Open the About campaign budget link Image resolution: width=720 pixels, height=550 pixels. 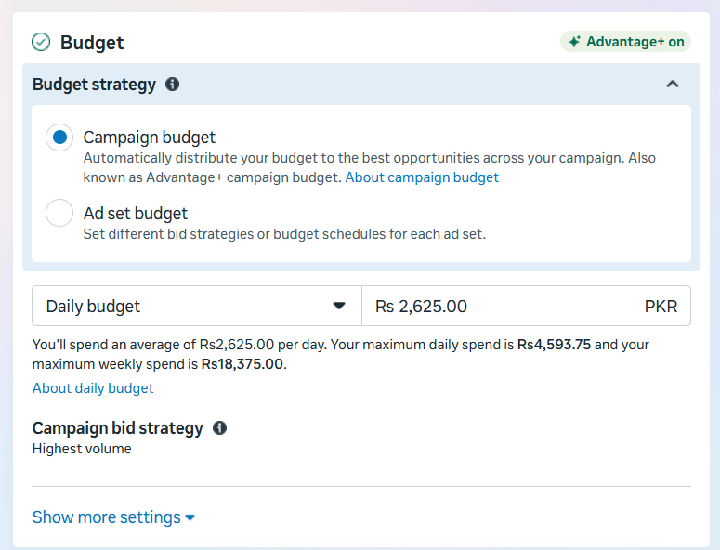click(422, 177)
